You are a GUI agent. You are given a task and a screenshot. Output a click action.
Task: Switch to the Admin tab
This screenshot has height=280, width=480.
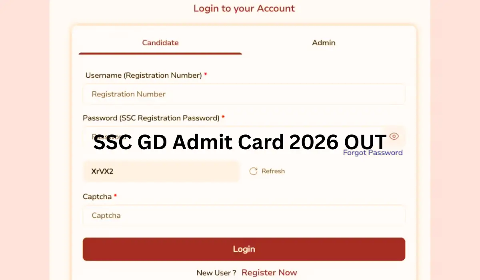click(324, 43)
